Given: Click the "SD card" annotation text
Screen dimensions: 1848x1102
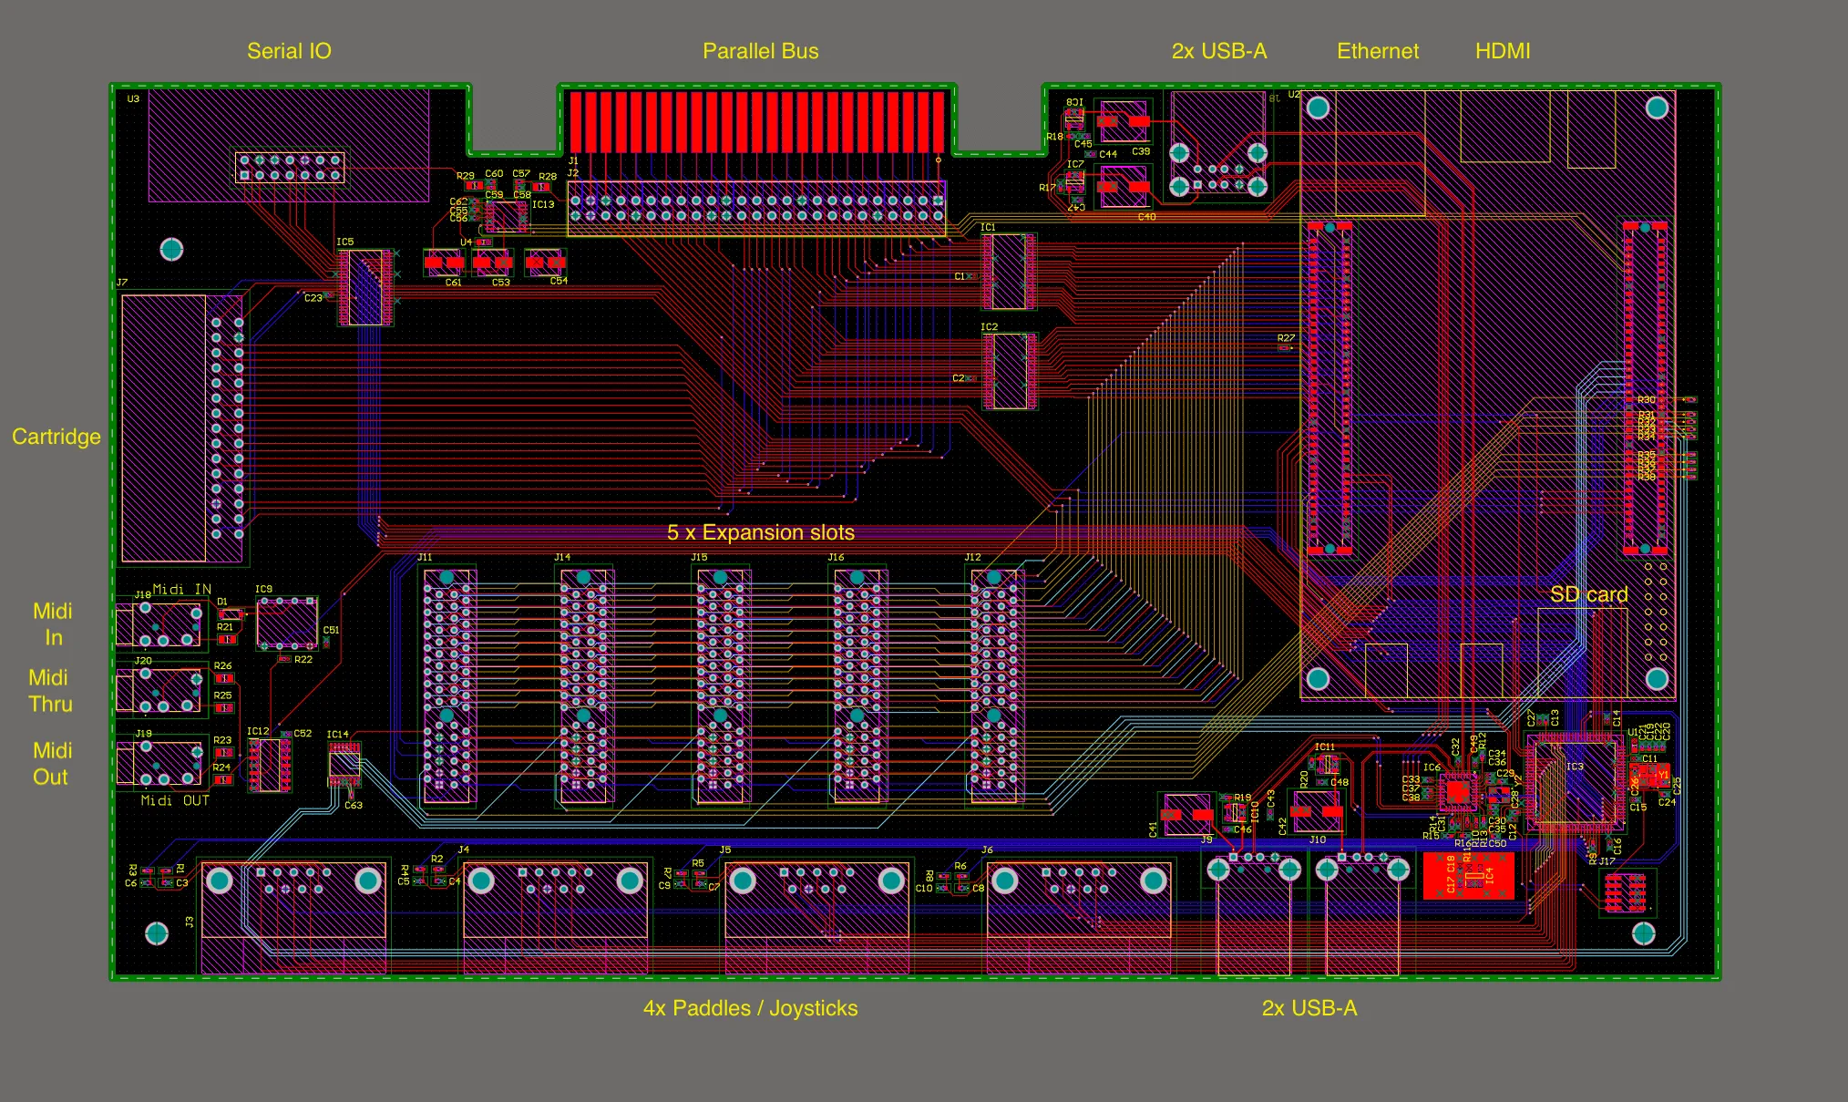Looking at the screenshot, I should pos(1588,594).
